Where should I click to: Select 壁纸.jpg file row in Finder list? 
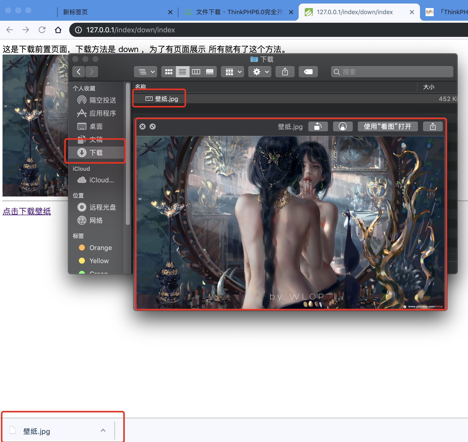click(x=295, y=99)
